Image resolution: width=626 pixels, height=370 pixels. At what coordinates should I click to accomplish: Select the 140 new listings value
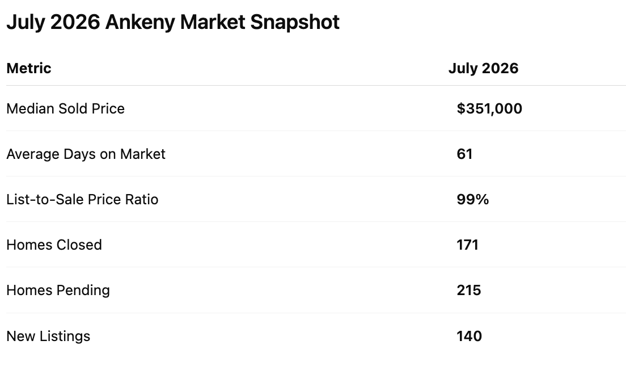point(469,337)
